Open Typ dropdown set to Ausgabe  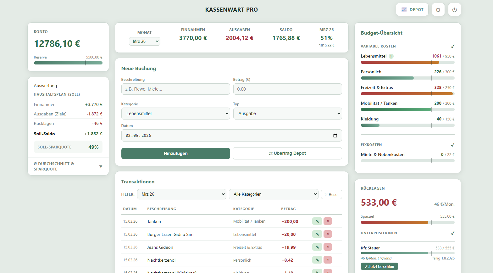[288, 114]
